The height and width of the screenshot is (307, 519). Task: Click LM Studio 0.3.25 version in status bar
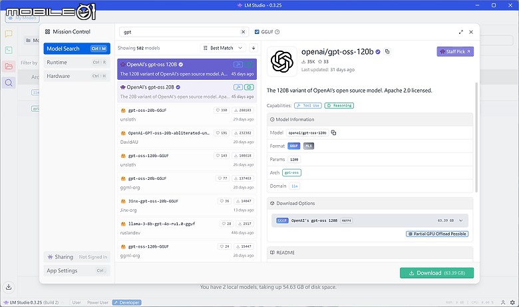(31, 302)
